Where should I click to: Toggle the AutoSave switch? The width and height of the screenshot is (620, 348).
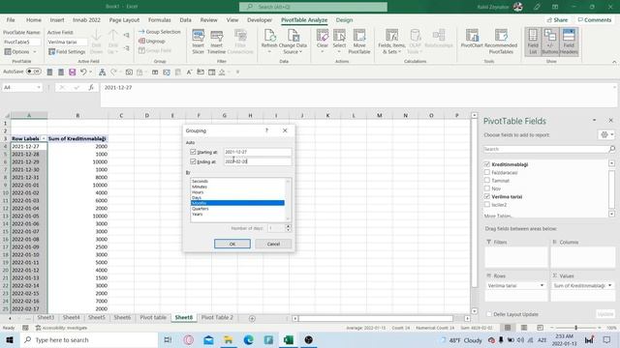tap(34, 72)
